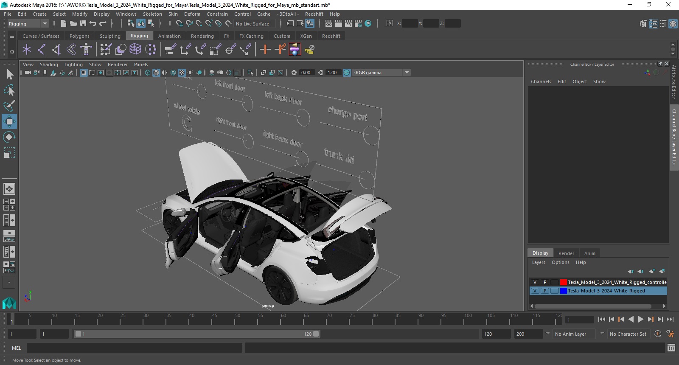Viewport: 679px width, 365px height.
Task: Open the No Character Set dropdown
Action: [x=628, y=334]
